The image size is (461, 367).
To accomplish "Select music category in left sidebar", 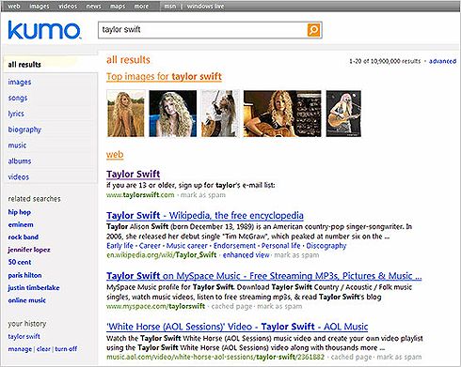I will pyautogui.click(x=17, y=145).
